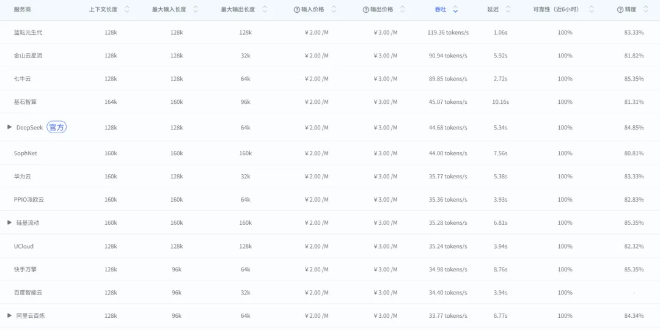
Task: Expand the DeepSeek provider row
Action: (x=10, y=127)
